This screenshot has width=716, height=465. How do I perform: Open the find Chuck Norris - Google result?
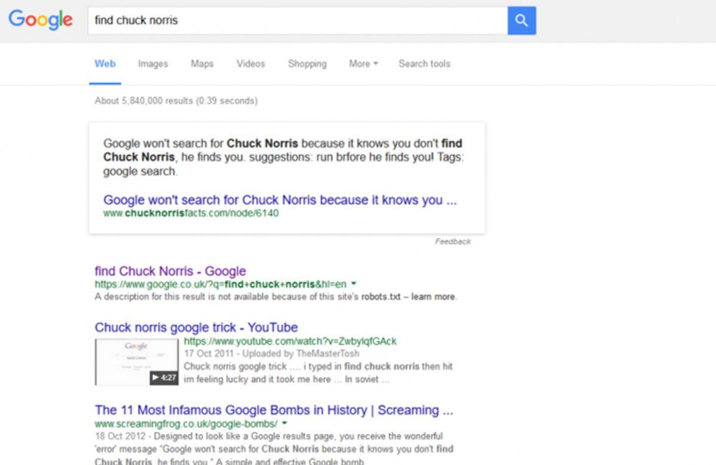pyautogui.click(x=170, y=271)
